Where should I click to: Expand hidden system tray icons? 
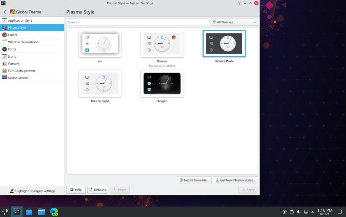point(313,212)
